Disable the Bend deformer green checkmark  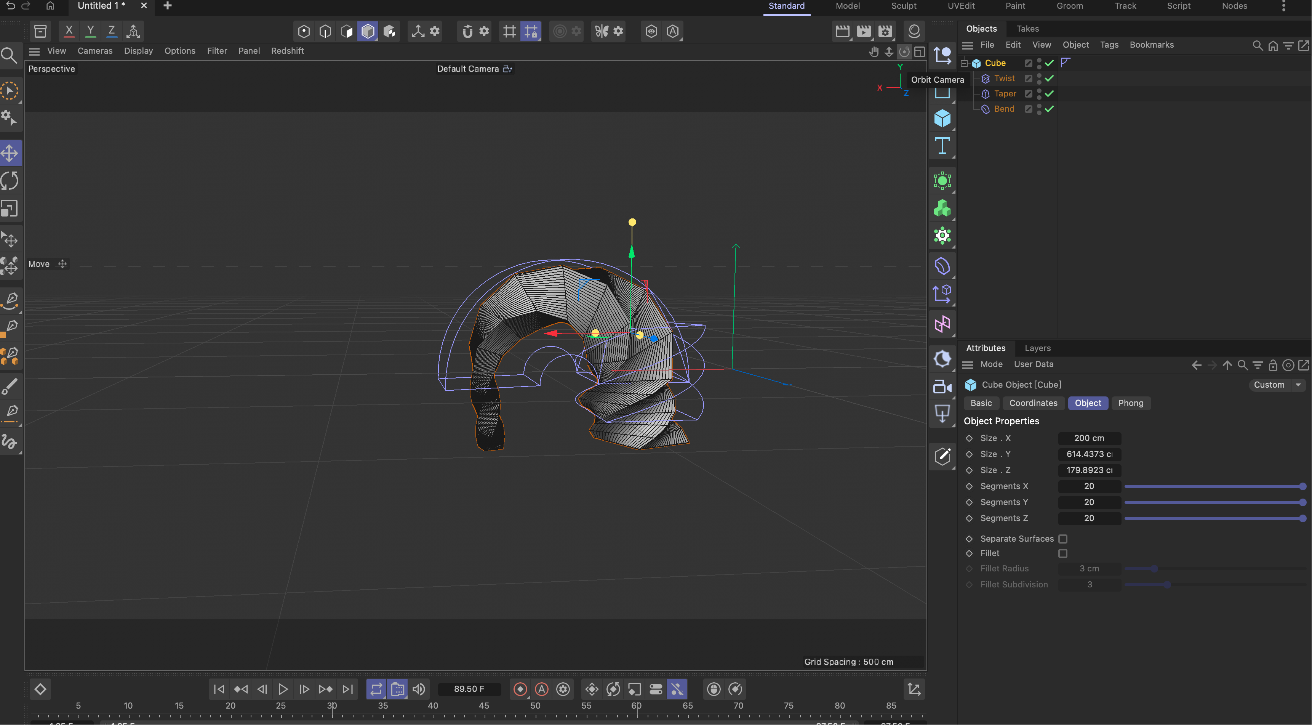[1049, 109]
